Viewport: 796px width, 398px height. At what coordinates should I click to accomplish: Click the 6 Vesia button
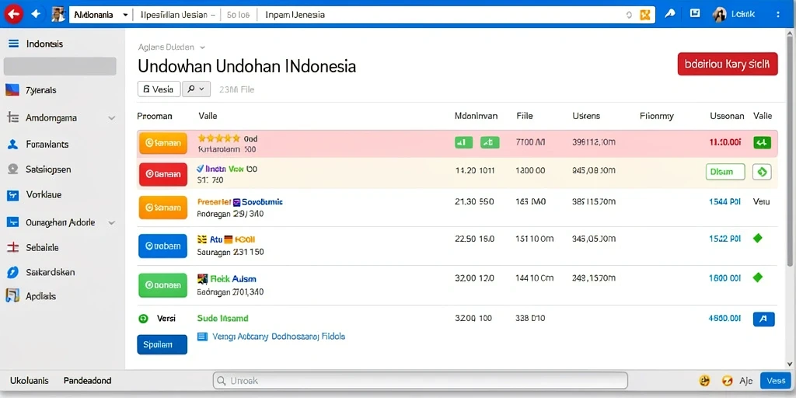pos(159,89)
